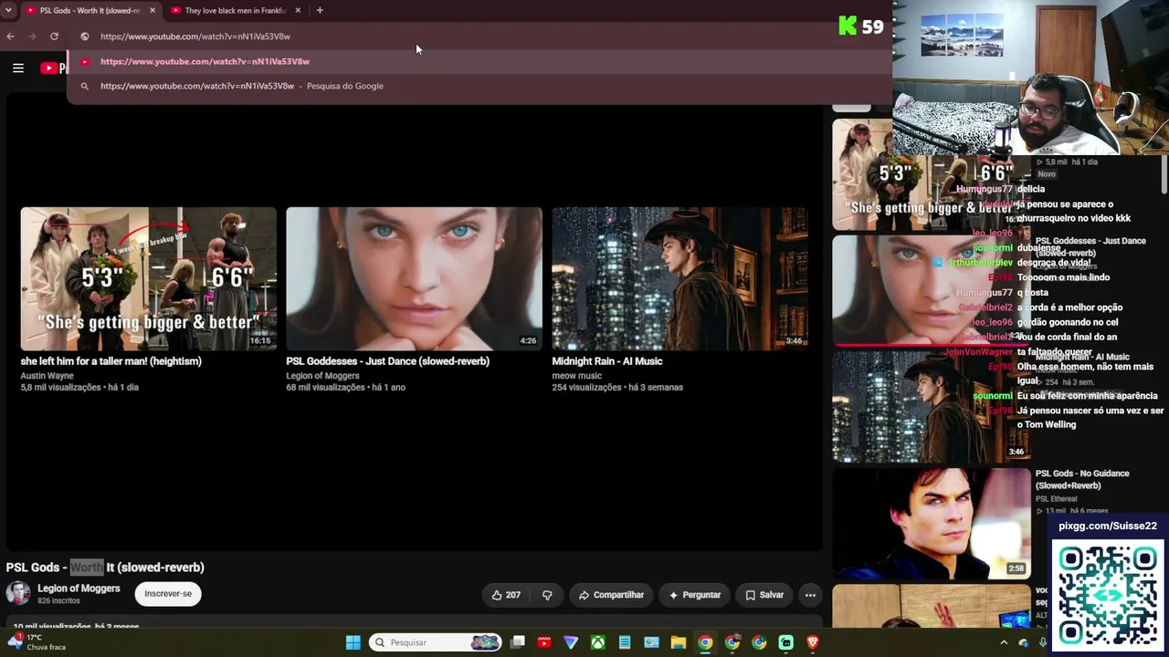
Task: Open the tab search dropdown arrow
Action: [8, 10]
